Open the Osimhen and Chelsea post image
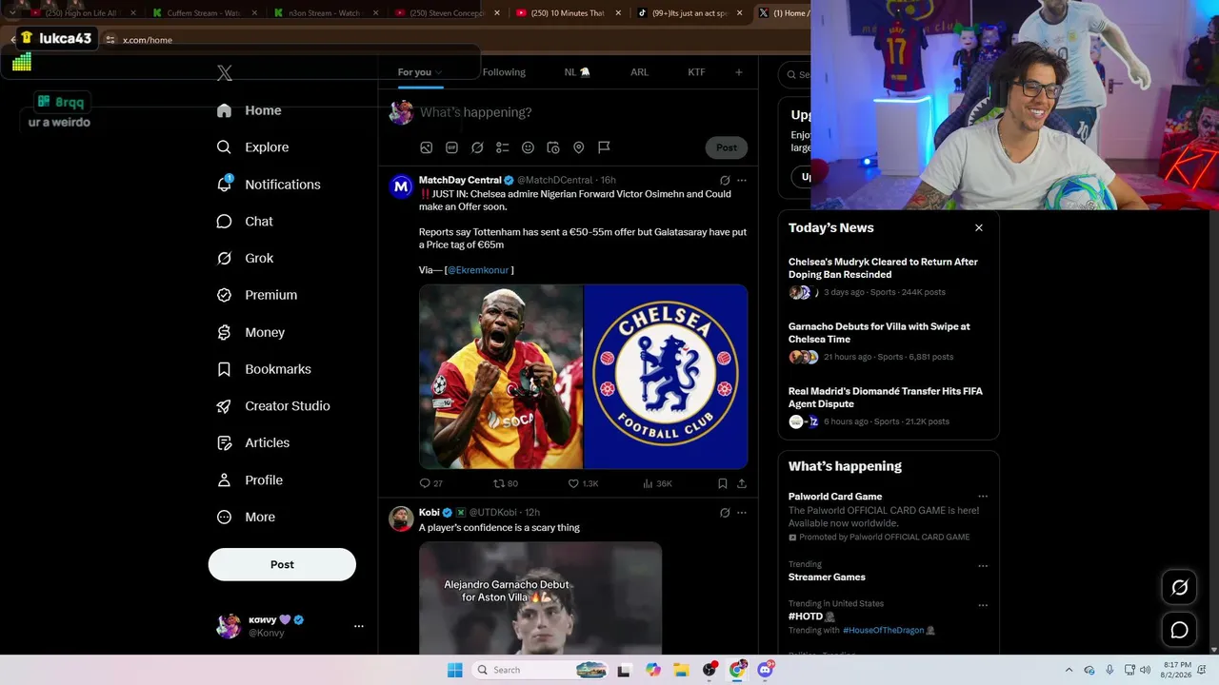This screenshot has height=685, width=1219. coord(583,377)
